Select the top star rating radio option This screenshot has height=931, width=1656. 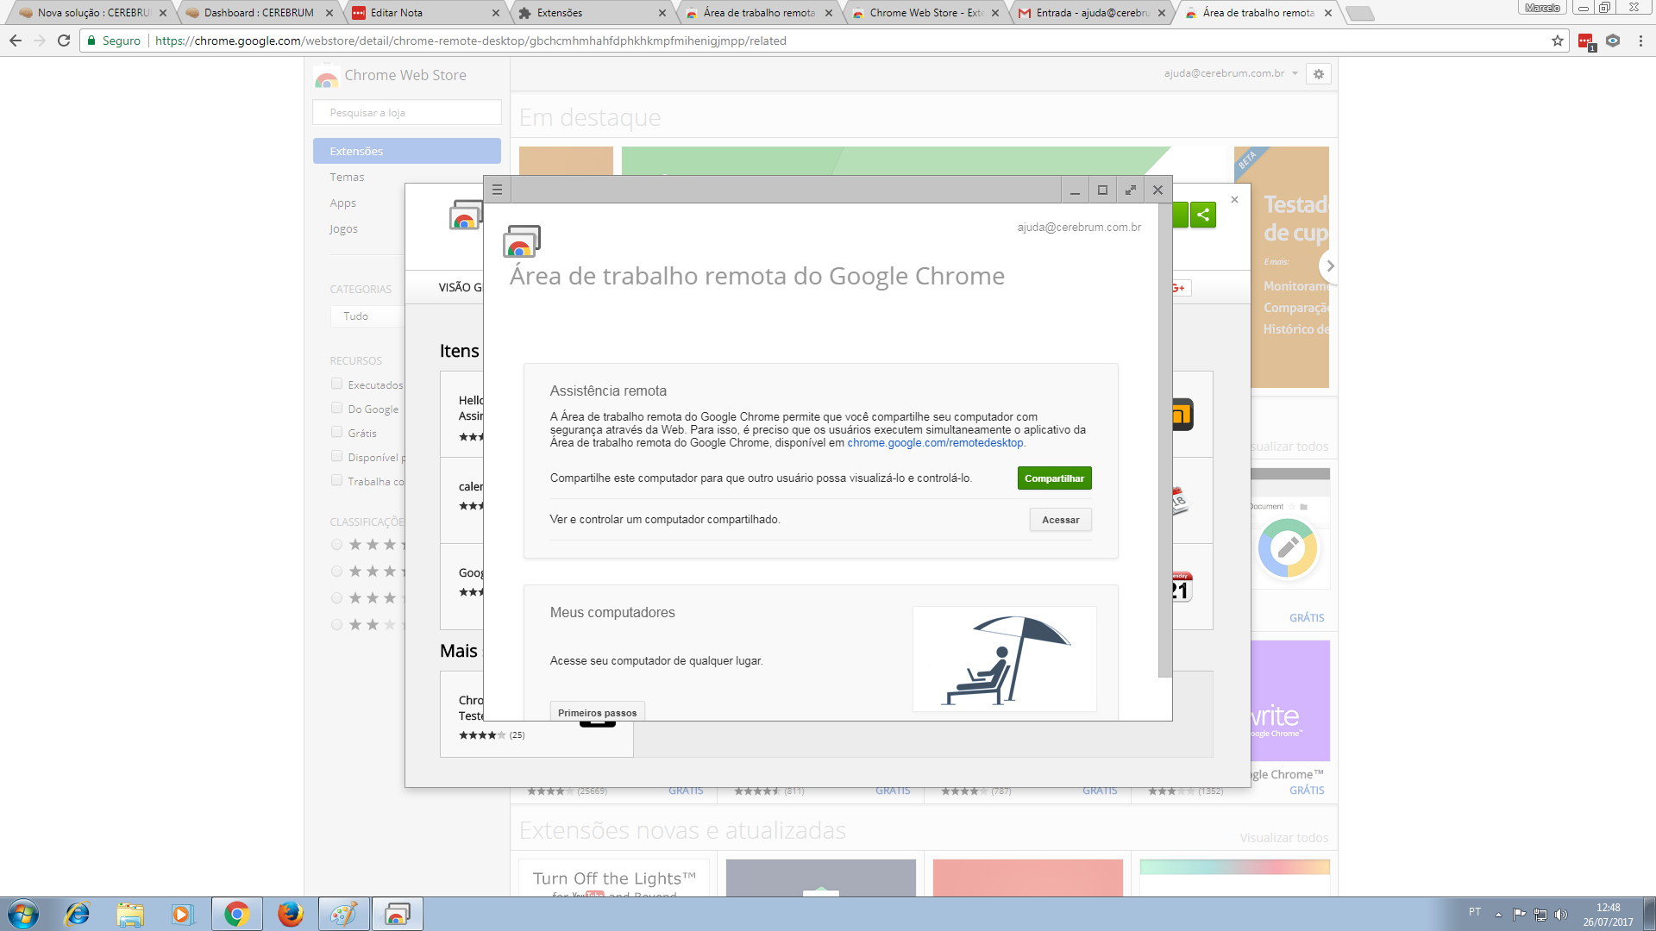[337, 545]
